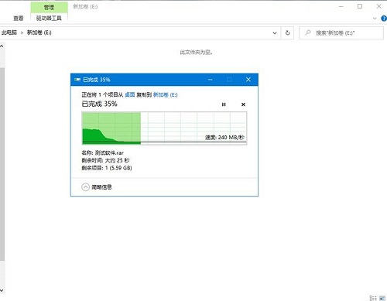Expand the ribbon with the chevron
387x301 pixels.
click(x=375, y=19)
